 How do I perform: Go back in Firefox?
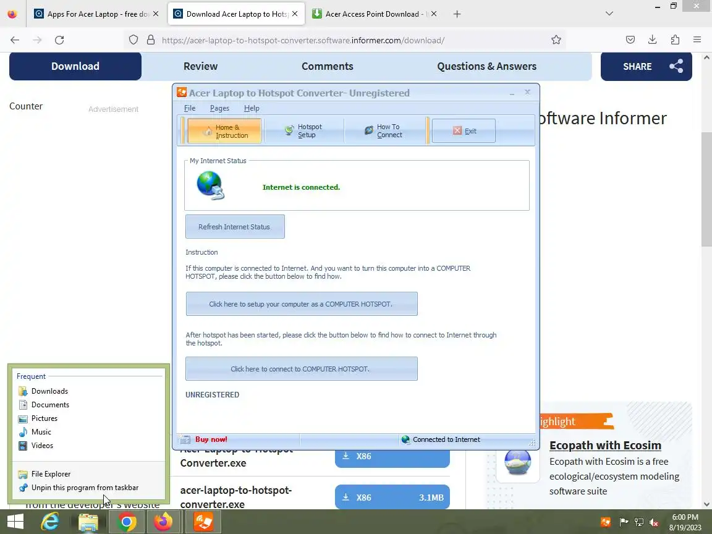pos(15,40)
